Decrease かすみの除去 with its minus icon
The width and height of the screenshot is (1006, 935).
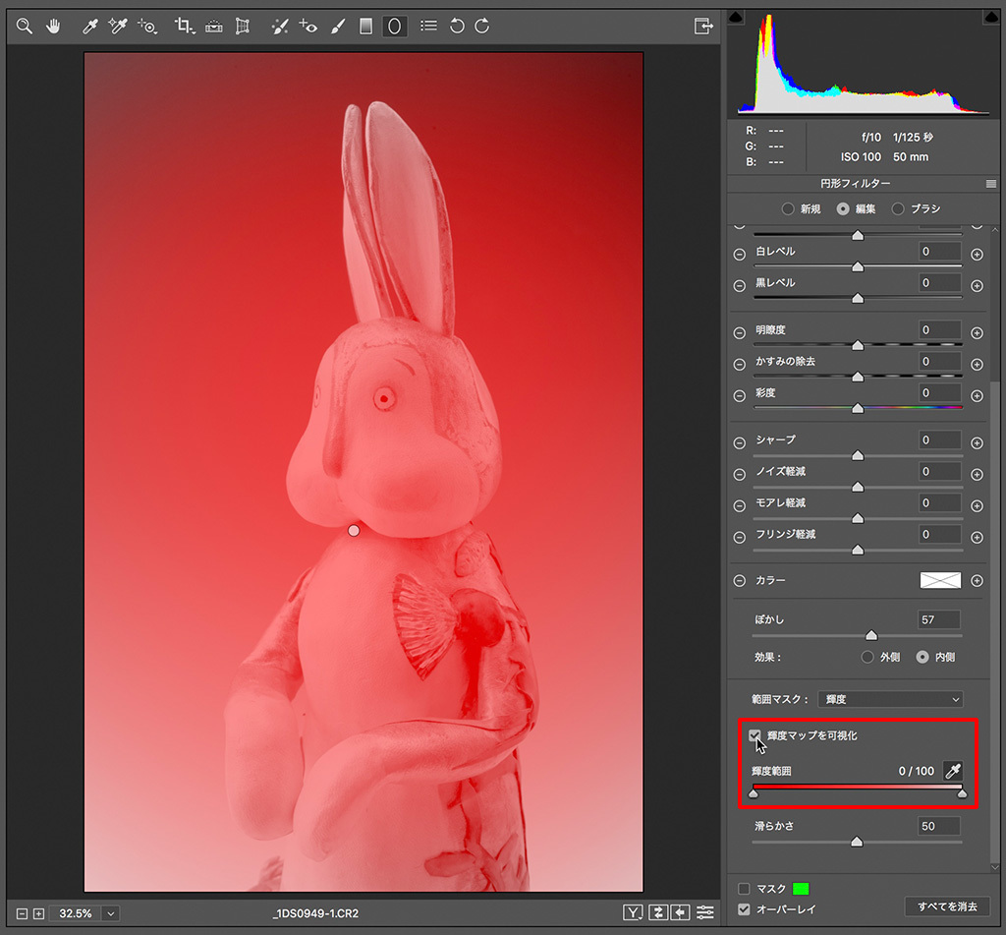point(739,364)
